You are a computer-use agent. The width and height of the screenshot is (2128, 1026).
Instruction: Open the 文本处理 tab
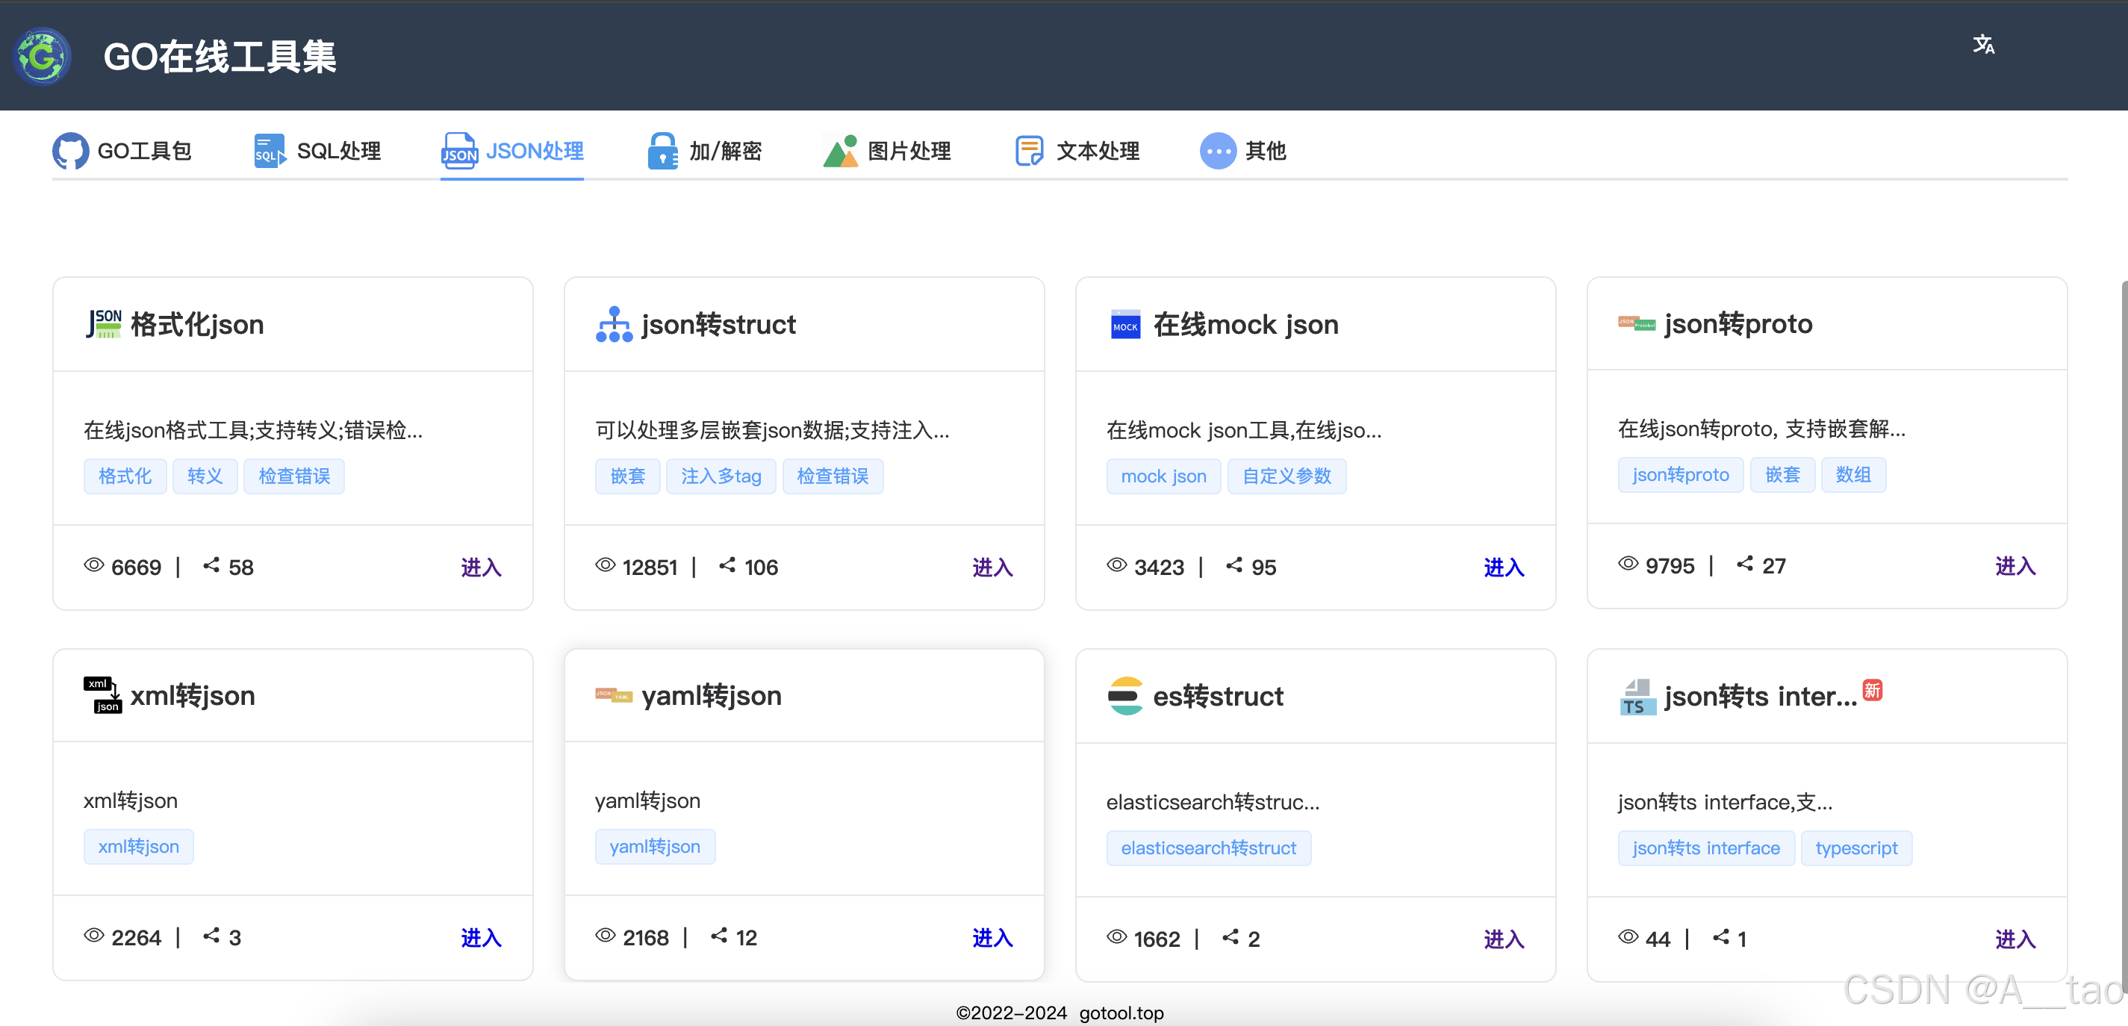click(x=1077, y=151)
